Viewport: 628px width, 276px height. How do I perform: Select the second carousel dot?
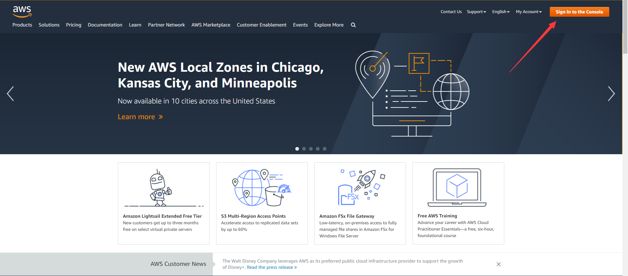(304, 149)
